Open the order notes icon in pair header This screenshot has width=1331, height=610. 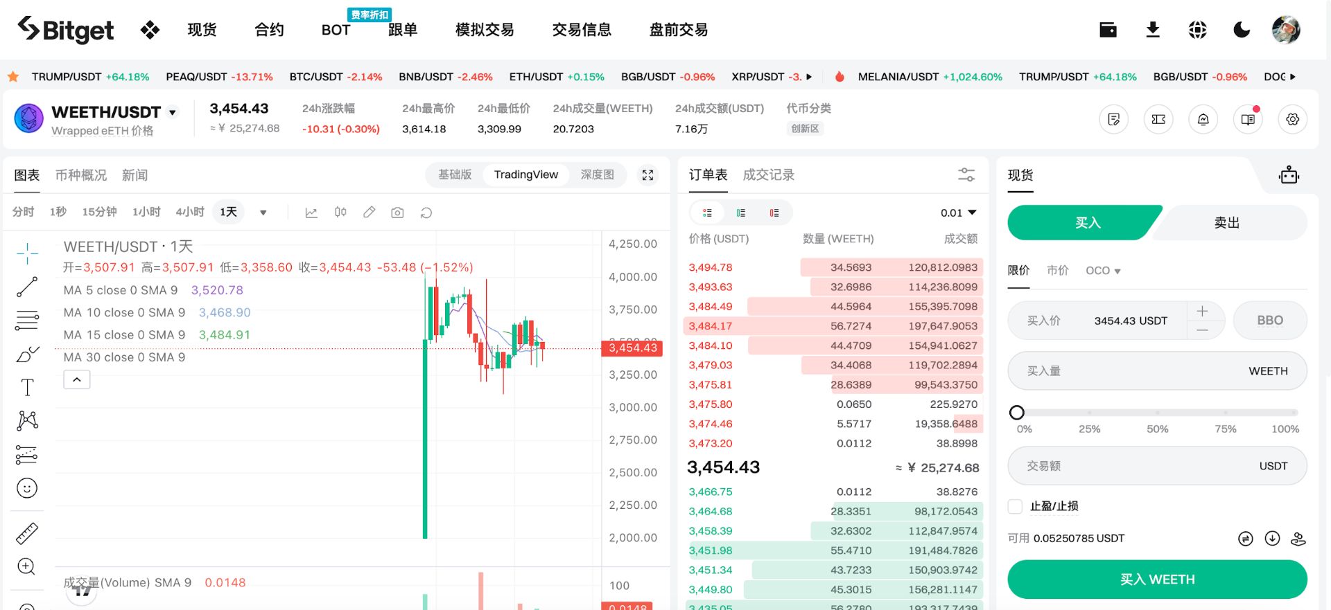[x=1114, y=119]
